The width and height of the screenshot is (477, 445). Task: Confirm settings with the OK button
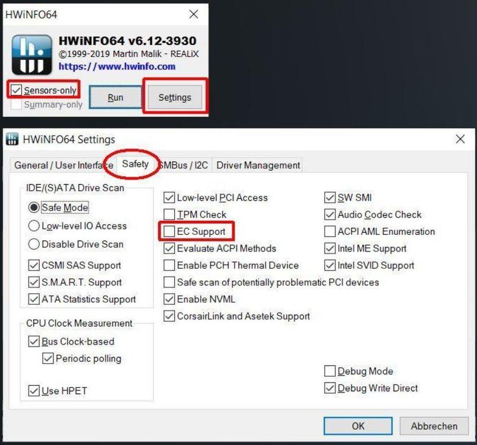point(358,426)
